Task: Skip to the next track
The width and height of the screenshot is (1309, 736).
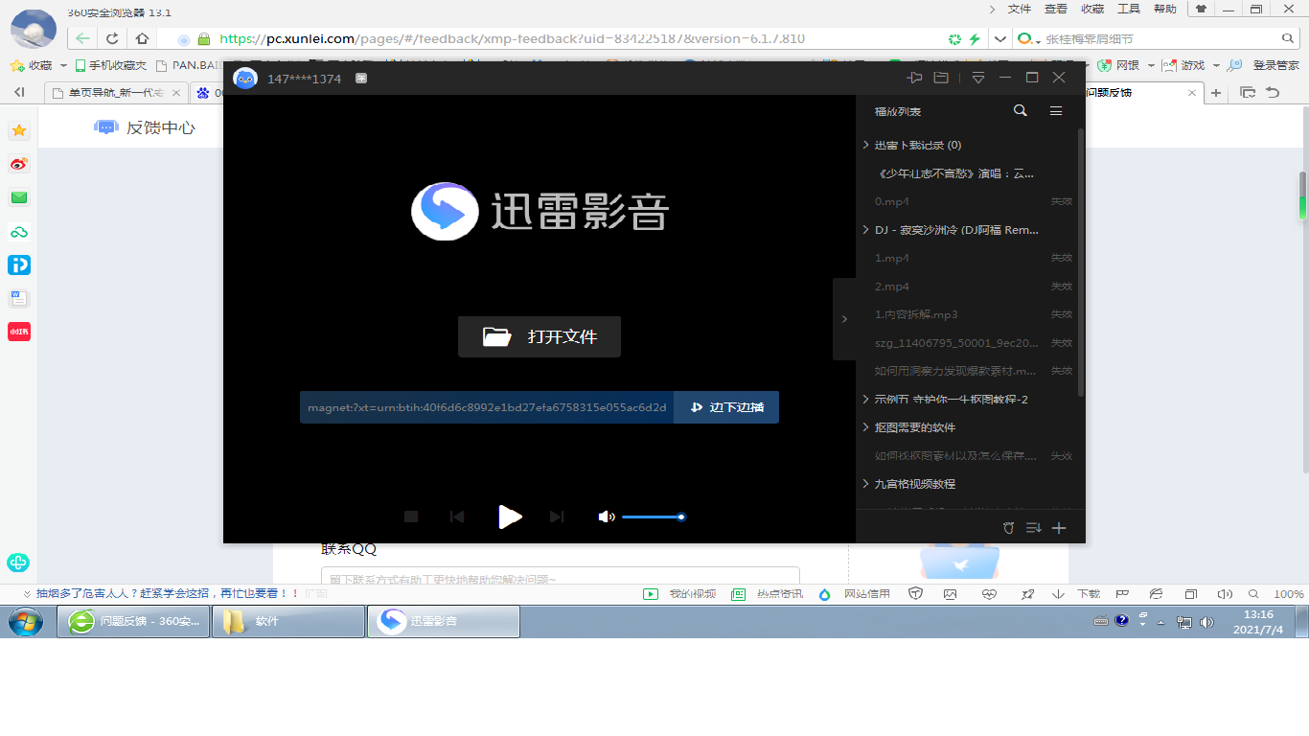Action: tap(557, 517)
